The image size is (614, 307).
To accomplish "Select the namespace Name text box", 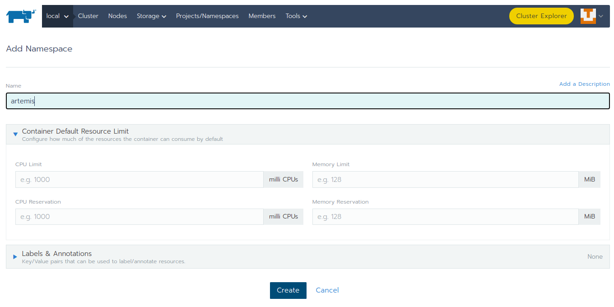I will point(307,101).
